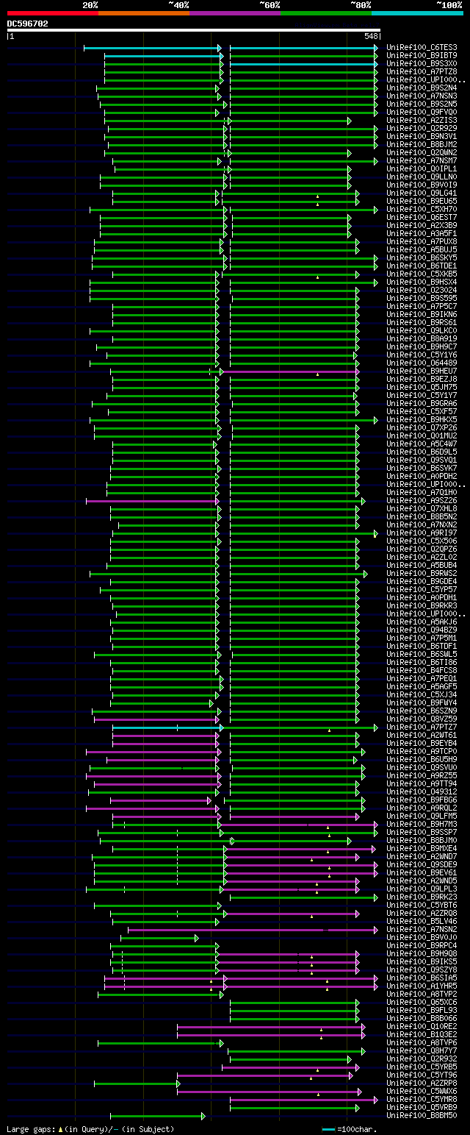Select the UniRef100_A7PUX8 label
The image size is (470, 1135).
click(422, 242)
